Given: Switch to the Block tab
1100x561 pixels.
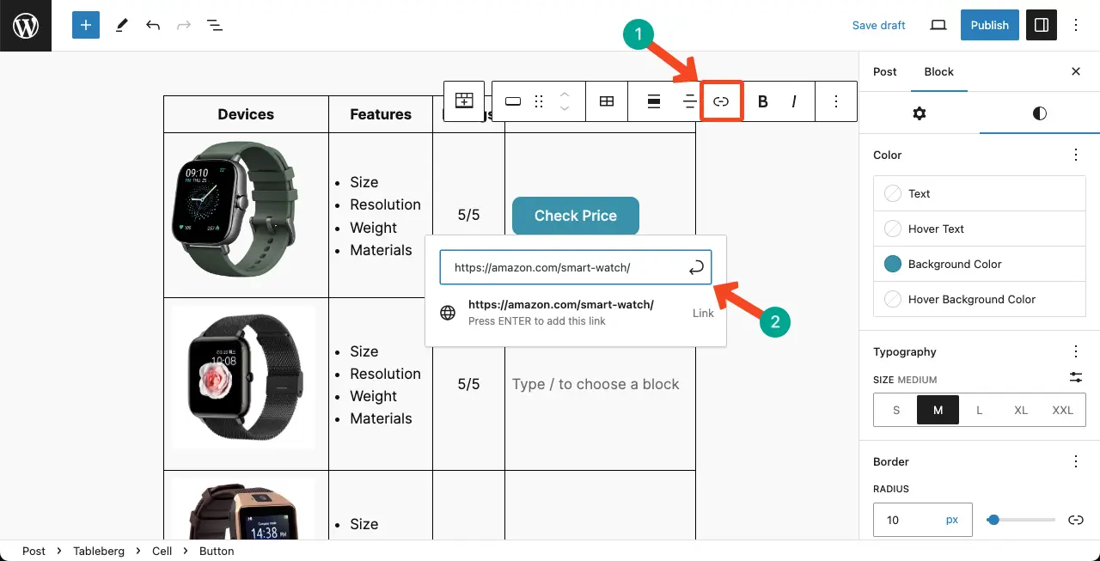Looking at the screenshot, I should click(939, 71).
